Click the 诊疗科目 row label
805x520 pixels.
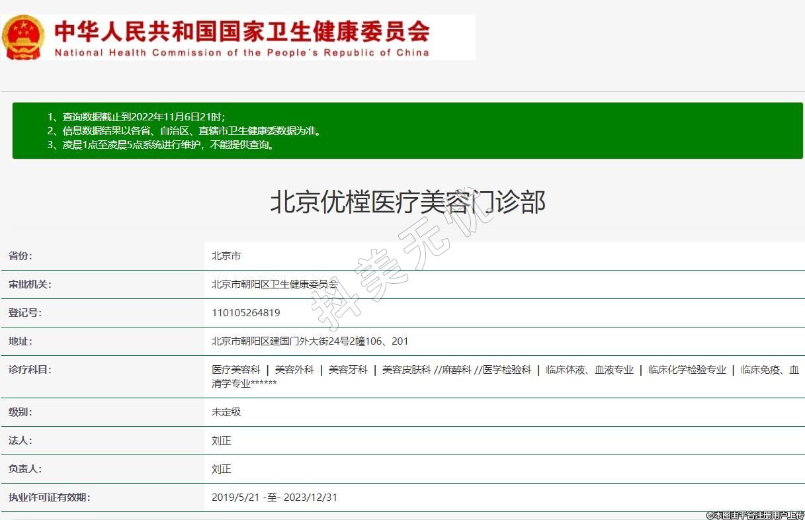click(30, 370)
